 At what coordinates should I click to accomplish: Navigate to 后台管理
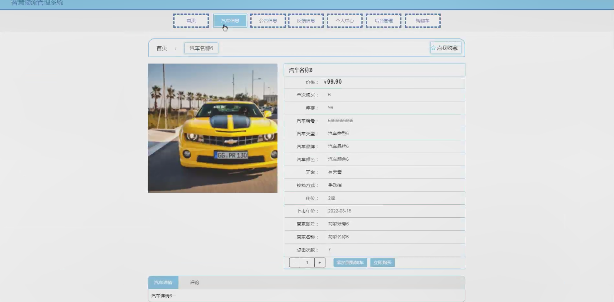click(384, 21)
